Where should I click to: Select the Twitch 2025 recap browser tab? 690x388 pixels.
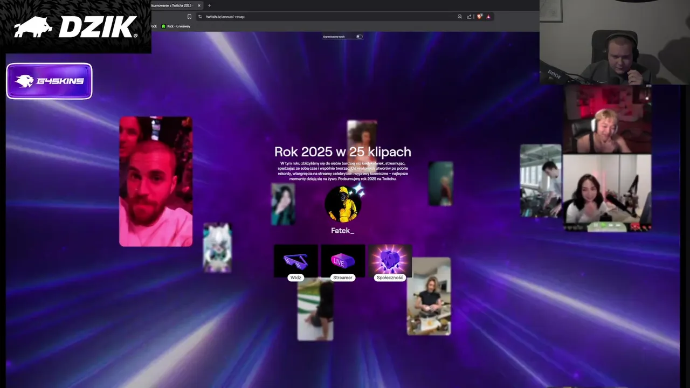[176, 5]
